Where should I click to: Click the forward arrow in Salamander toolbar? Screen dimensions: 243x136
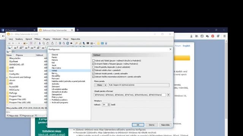19,43
